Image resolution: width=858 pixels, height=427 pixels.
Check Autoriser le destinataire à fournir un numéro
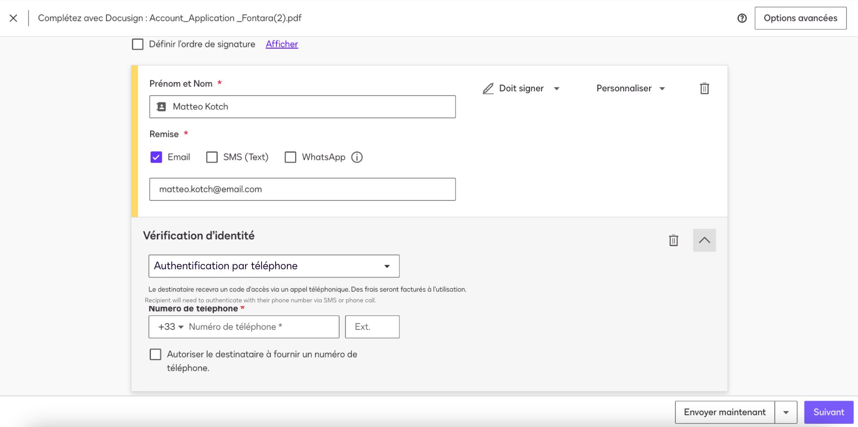tap(155, 354)
